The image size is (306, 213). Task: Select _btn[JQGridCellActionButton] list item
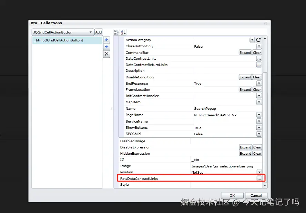pyautogui.click(x=67, y=40)
